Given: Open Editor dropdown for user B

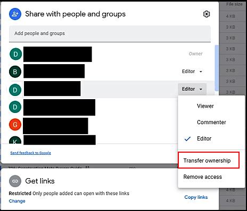Looking at the screenshot, I should tap(192, 72).
